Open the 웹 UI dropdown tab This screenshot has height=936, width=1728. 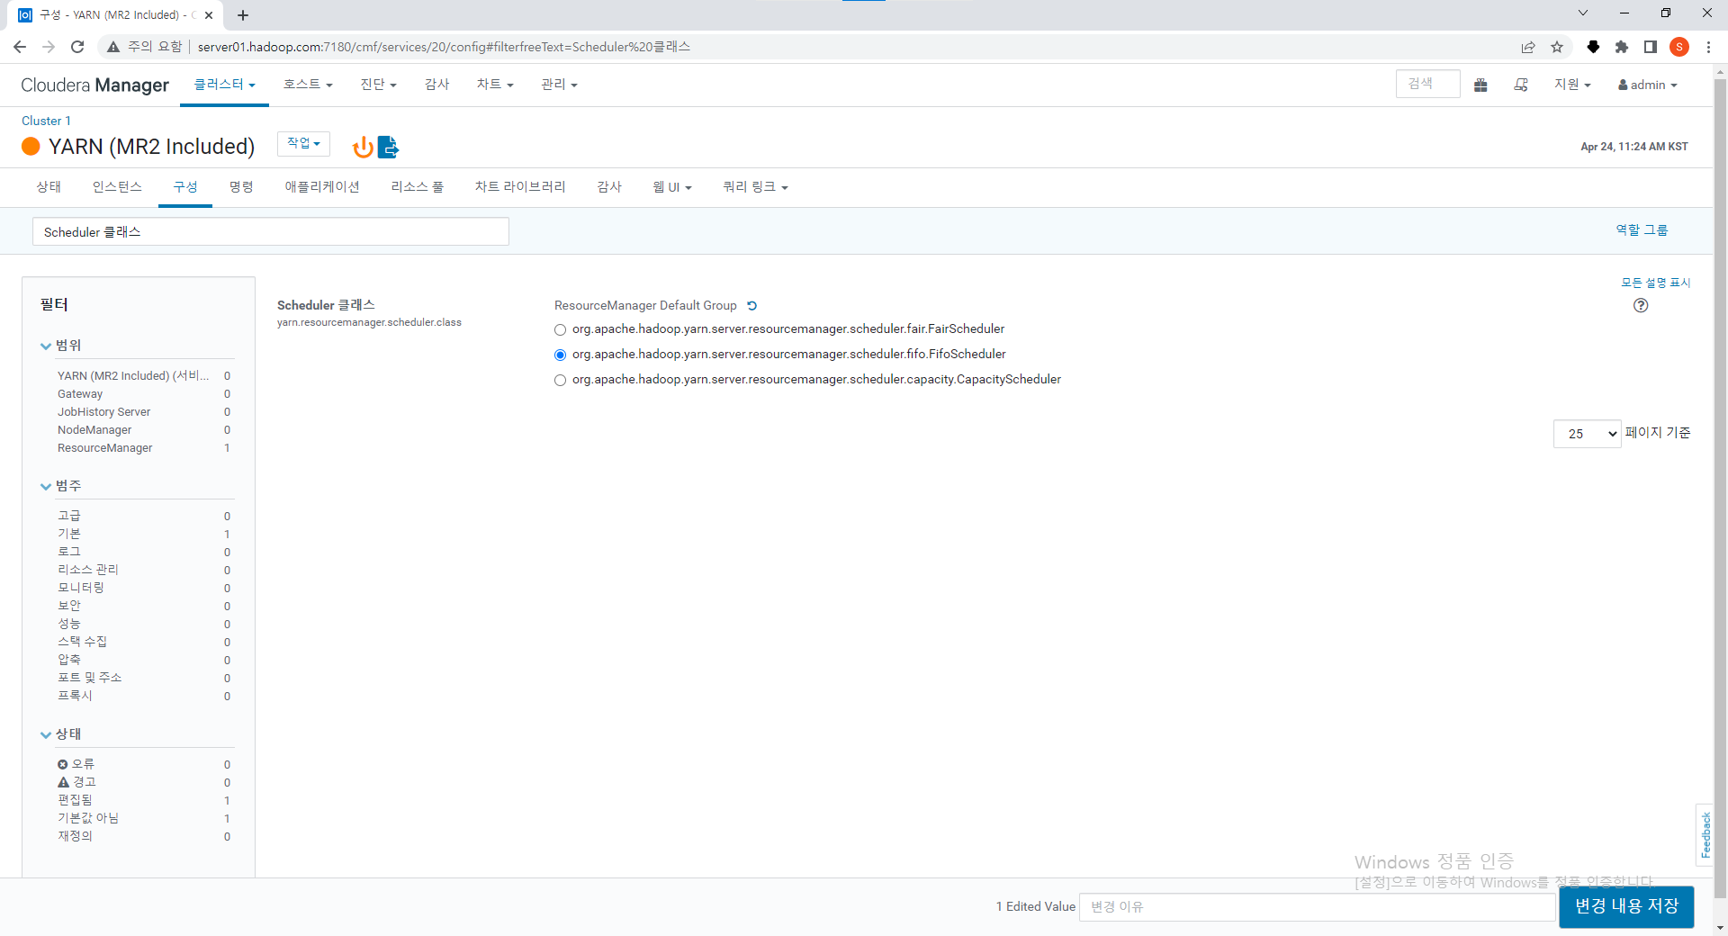[672, 187]
